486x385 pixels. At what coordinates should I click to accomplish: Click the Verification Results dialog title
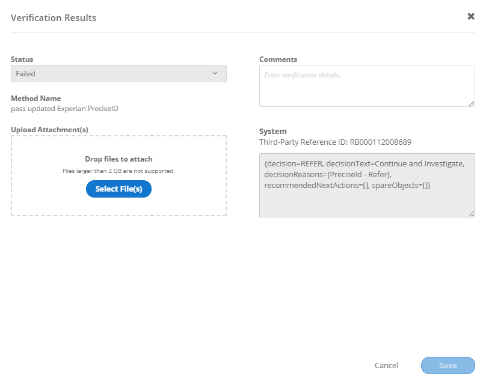54,18
